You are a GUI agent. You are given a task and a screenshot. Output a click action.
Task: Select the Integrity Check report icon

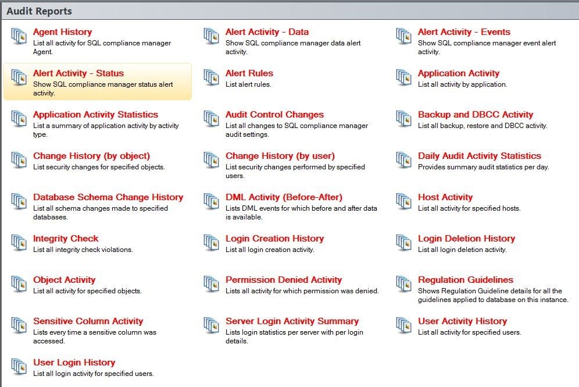click(x=19, y=243)
